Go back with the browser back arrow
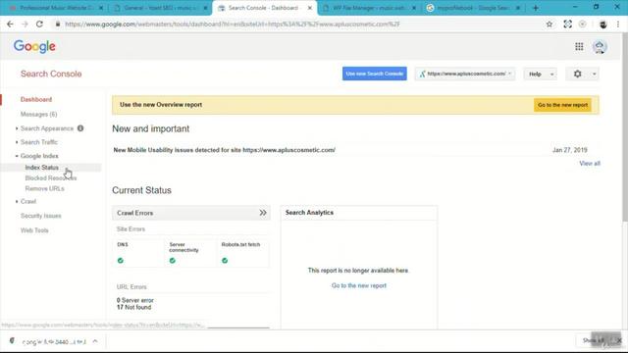 [x=10, y=24]
